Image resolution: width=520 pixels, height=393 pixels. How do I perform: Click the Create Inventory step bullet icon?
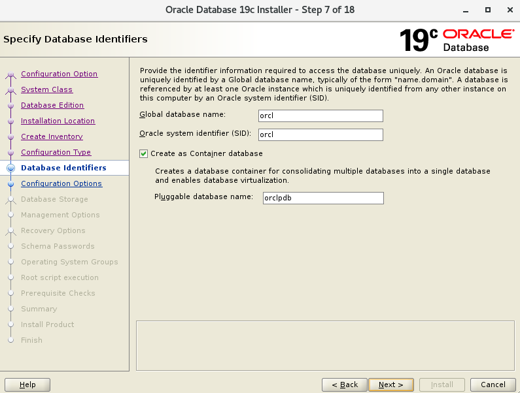coord(11,136)
